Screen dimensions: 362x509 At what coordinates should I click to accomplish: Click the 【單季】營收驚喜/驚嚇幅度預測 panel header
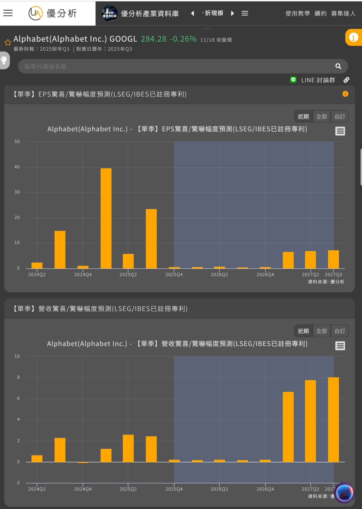coord(179,309)
